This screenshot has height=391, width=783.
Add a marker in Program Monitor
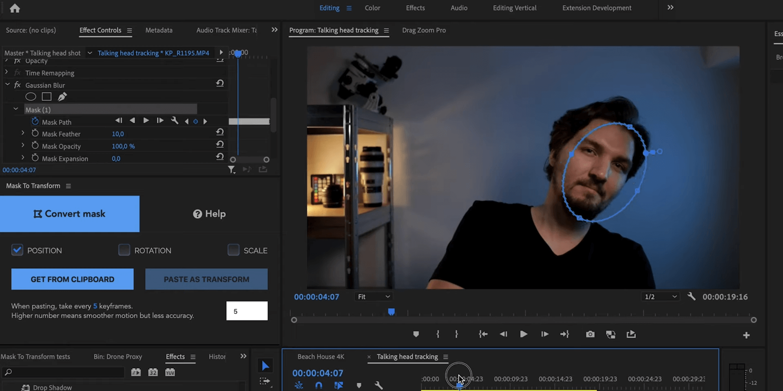[416, 334]
